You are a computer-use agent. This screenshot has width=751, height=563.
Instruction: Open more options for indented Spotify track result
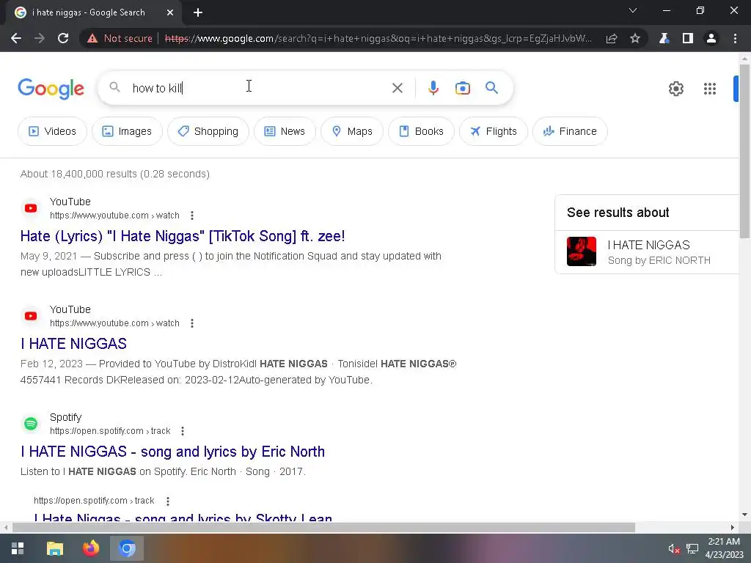168,501
